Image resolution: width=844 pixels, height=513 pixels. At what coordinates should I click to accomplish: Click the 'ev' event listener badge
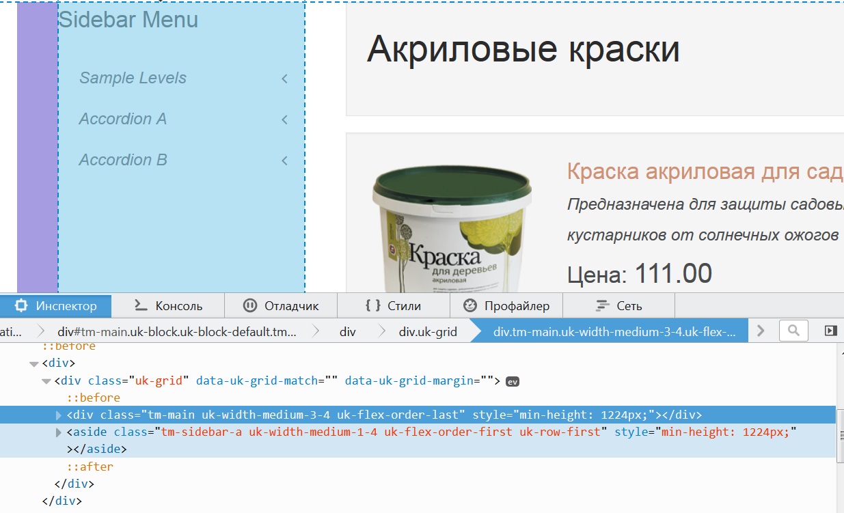(x=513, y=382)
